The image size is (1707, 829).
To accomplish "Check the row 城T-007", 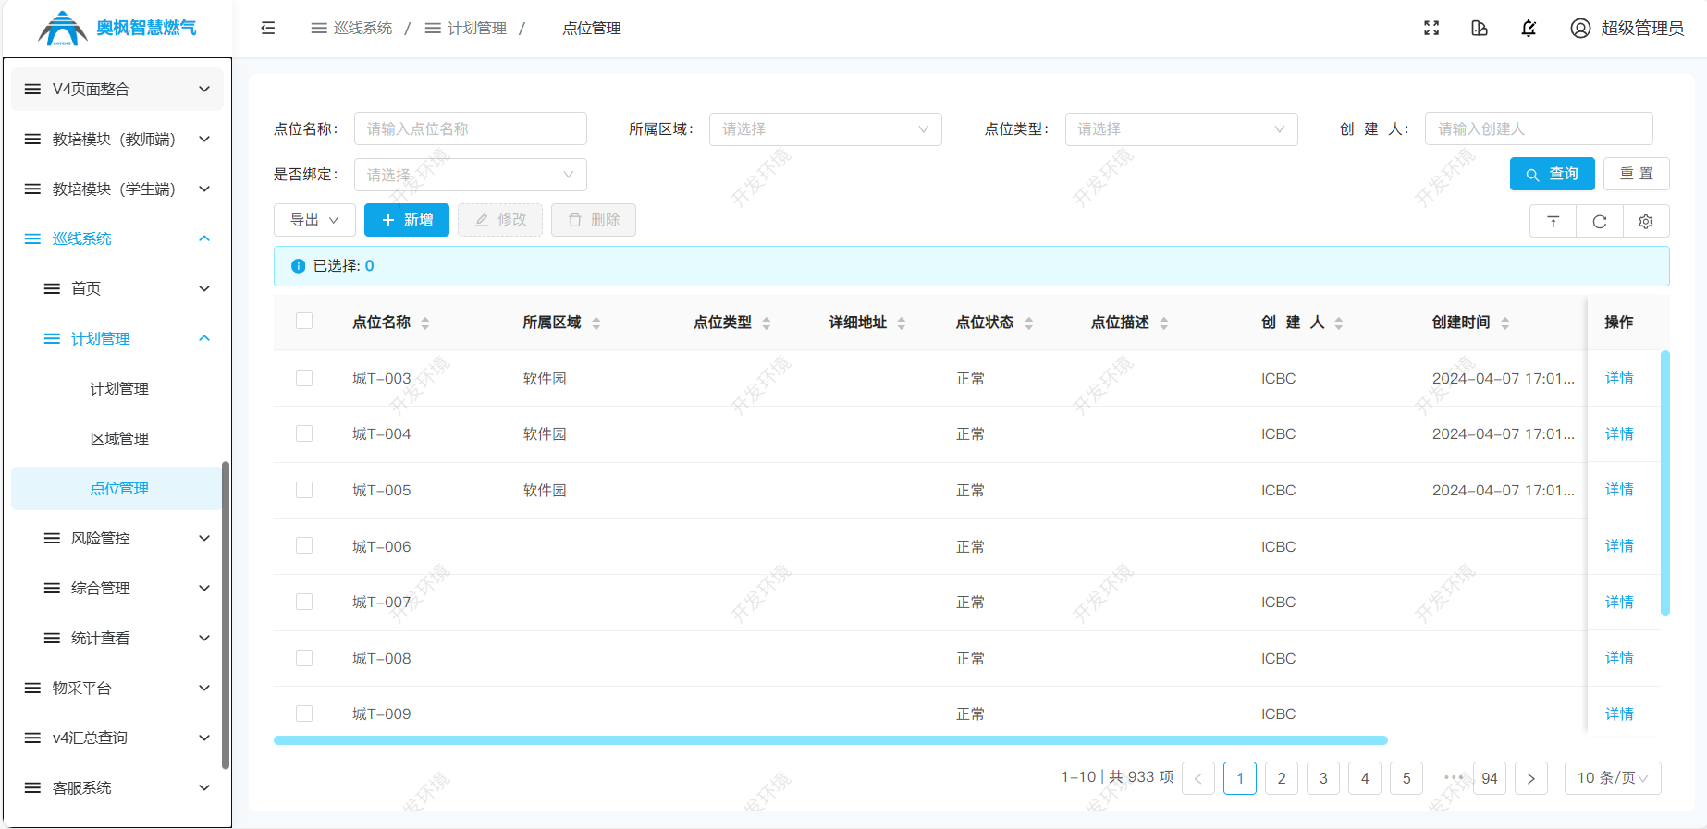I will click(x=304, y=602).
